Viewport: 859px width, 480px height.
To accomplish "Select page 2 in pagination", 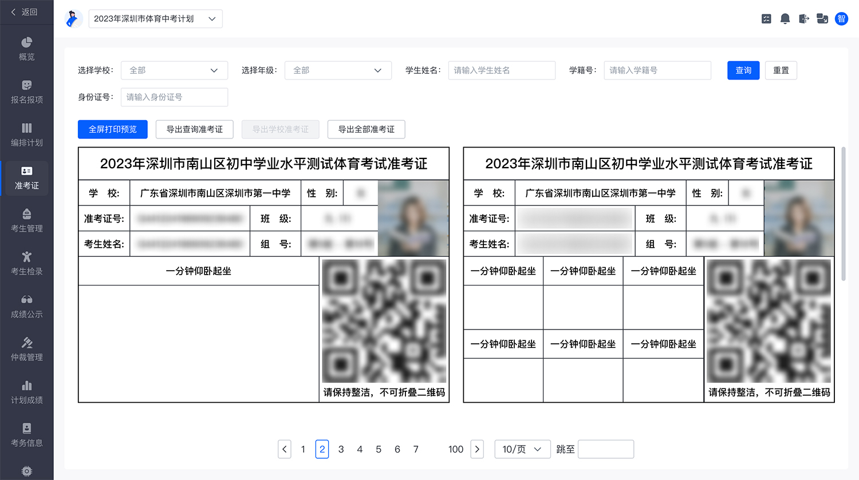I will 322,449.
